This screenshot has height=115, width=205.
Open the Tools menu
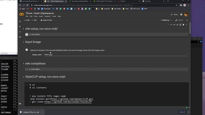tap(54, 16)
